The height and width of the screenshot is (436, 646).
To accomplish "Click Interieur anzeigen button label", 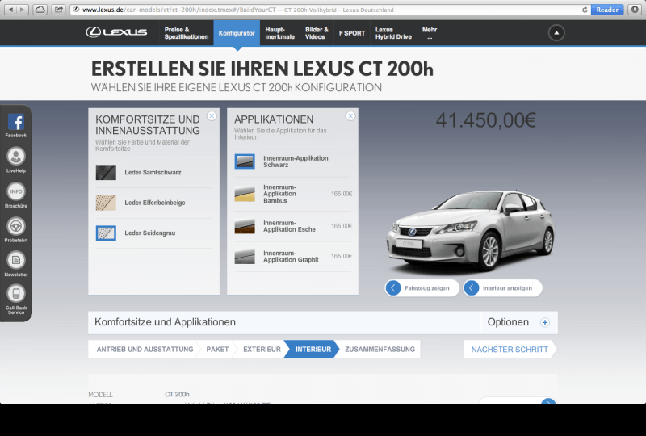I will coord(507,288).
